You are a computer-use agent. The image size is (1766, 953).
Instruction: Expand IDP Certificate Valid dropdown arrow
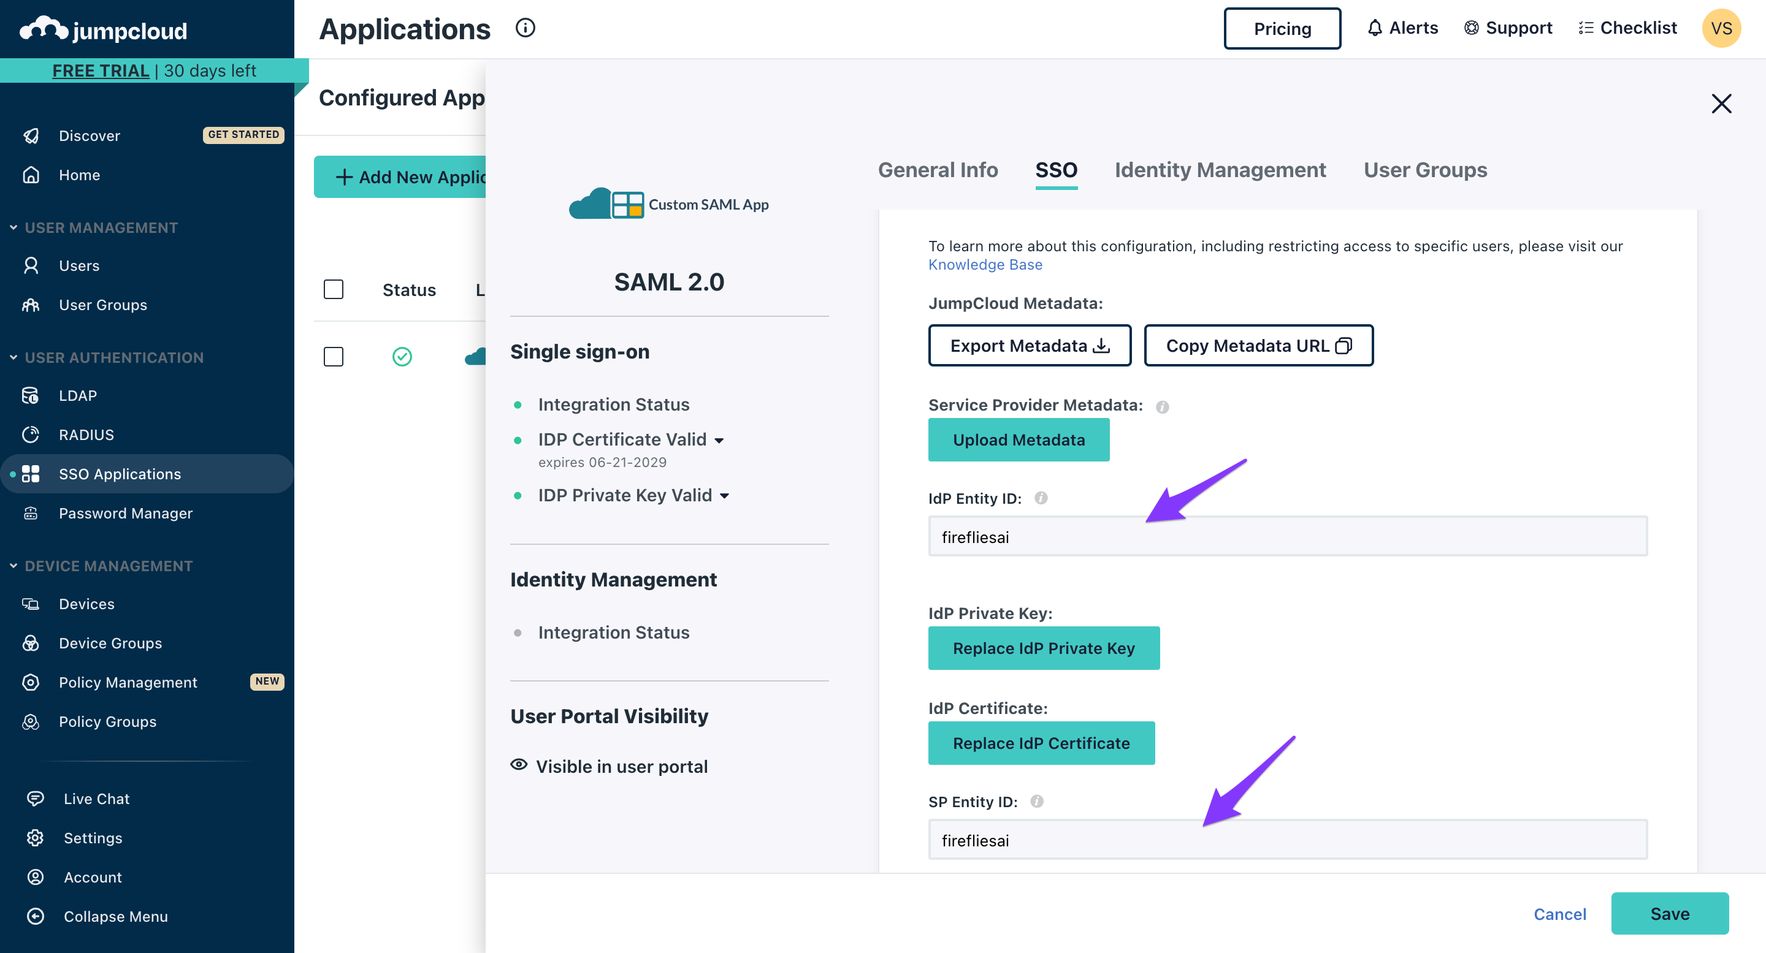(719, 441)
